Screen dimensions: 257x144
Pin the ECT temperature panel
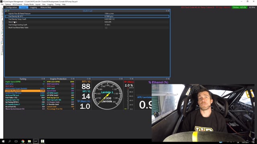click(88, 79)
